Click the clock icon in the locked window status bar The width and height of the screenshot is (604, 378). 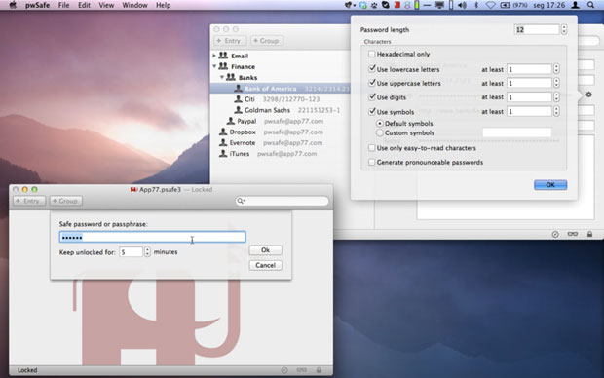click(284, 370)
